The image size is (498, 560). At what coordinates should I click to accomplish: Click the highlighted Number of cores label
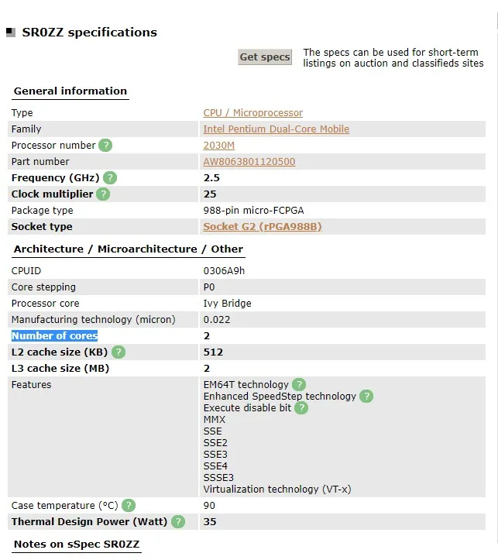pos(55,335)
